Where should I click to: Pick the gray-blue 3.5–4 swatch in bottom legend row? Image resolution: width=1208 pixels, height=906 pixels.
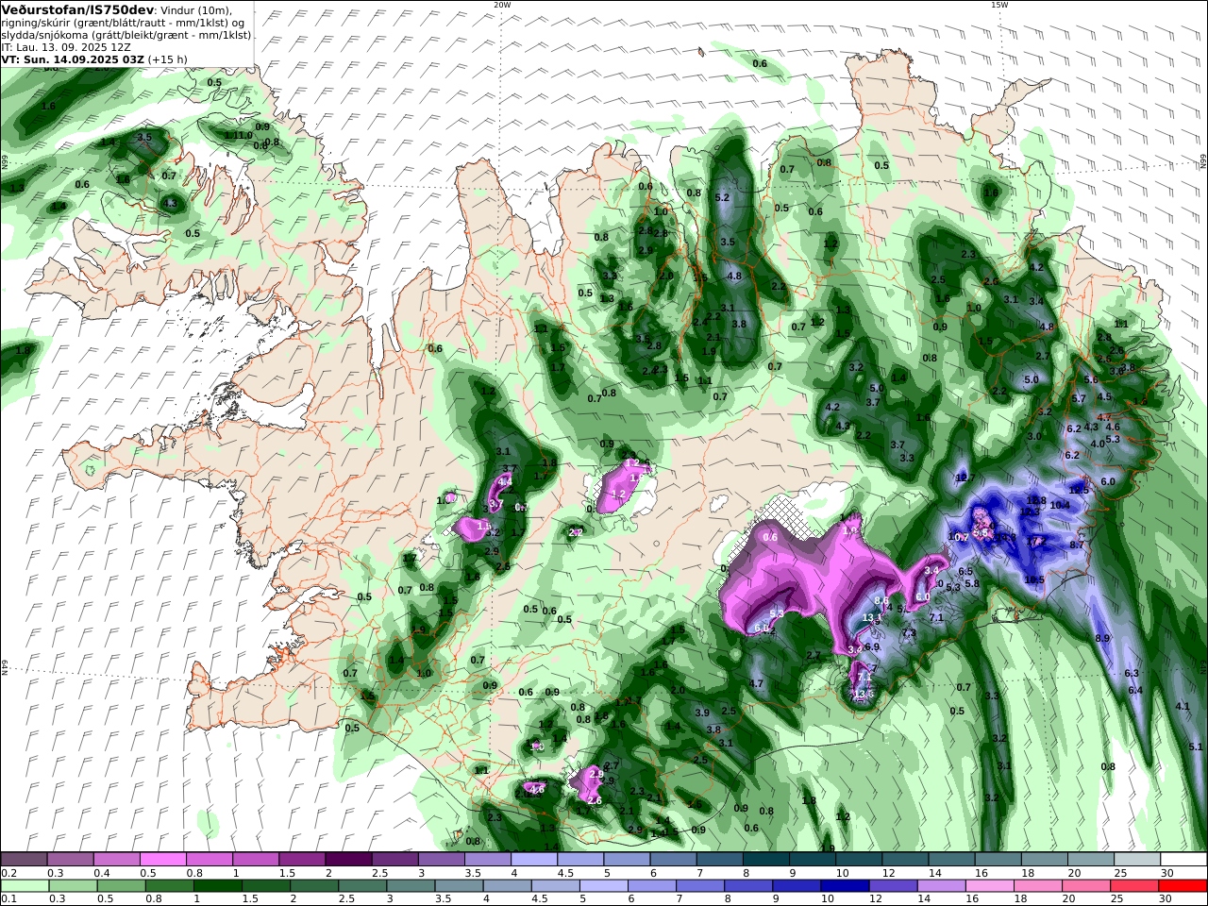pos(459,886)
